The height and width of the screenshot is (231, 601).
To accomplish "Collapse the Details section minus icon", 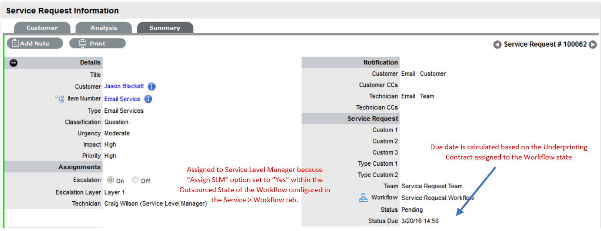I will (x=13, y=63).
